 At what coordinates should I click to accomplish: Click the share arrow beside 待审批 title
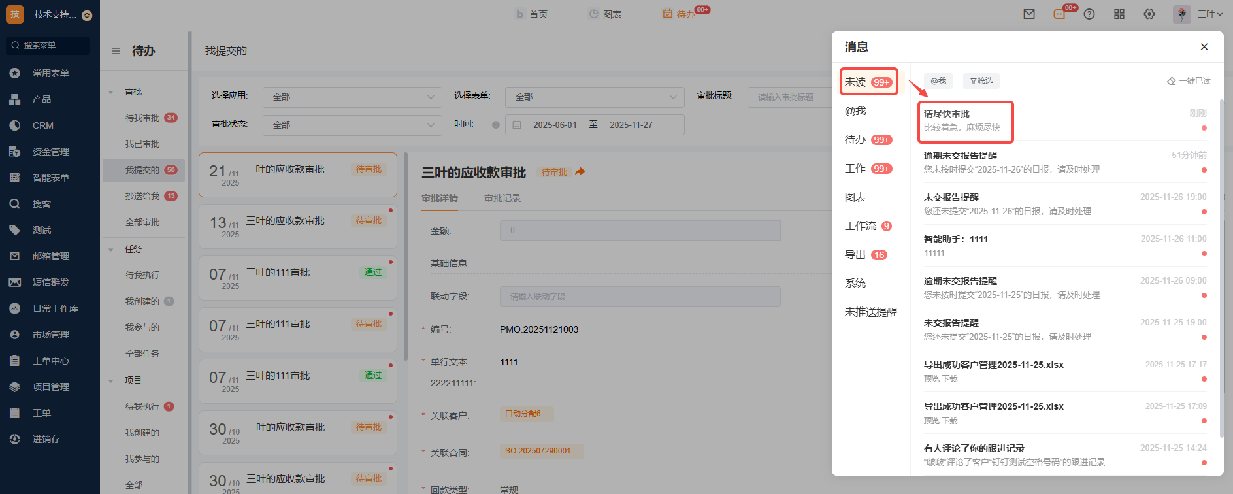pyautogui.click(x=580, y=172)
